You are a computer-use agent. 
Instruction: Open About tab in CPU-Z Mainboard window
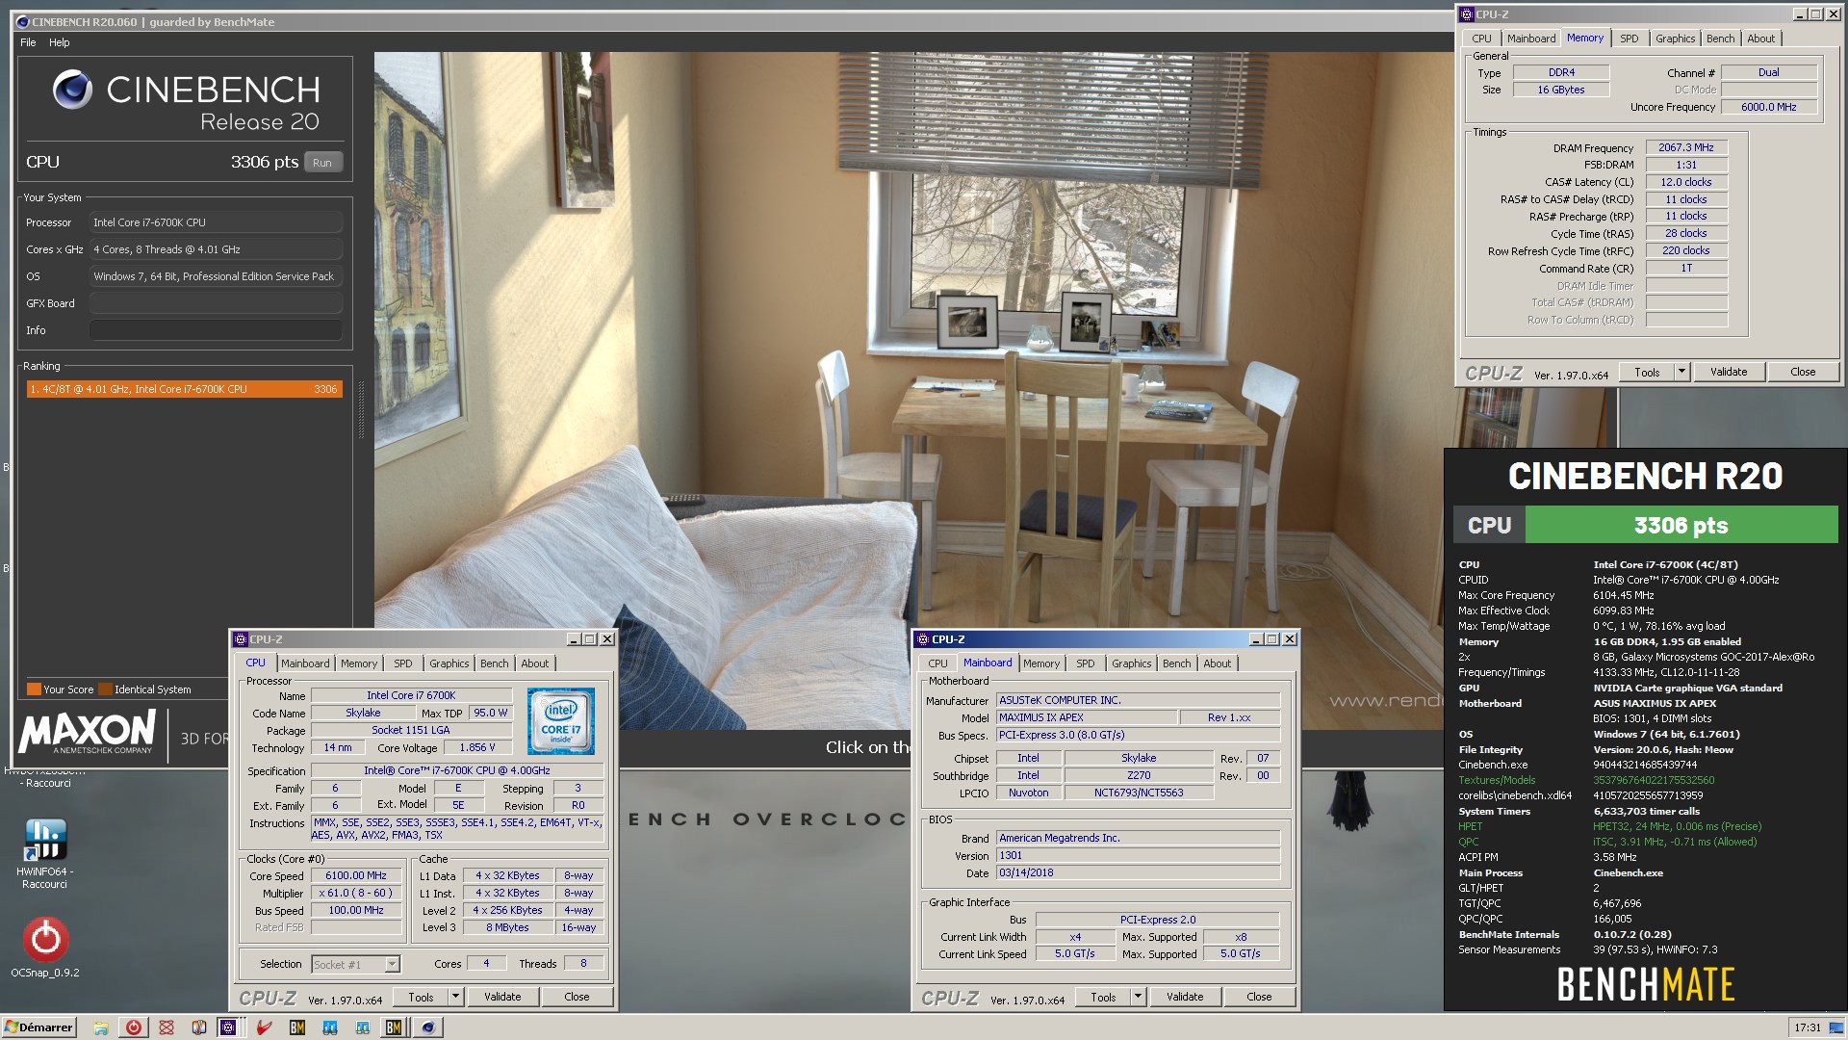(1217, 663)
